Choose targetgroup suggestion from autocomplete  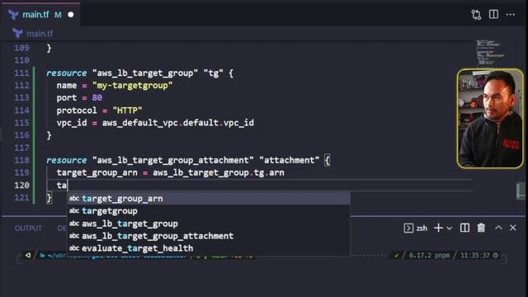209,211
